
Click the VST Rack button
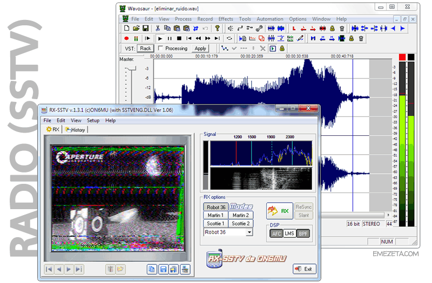tap(145, 49)
